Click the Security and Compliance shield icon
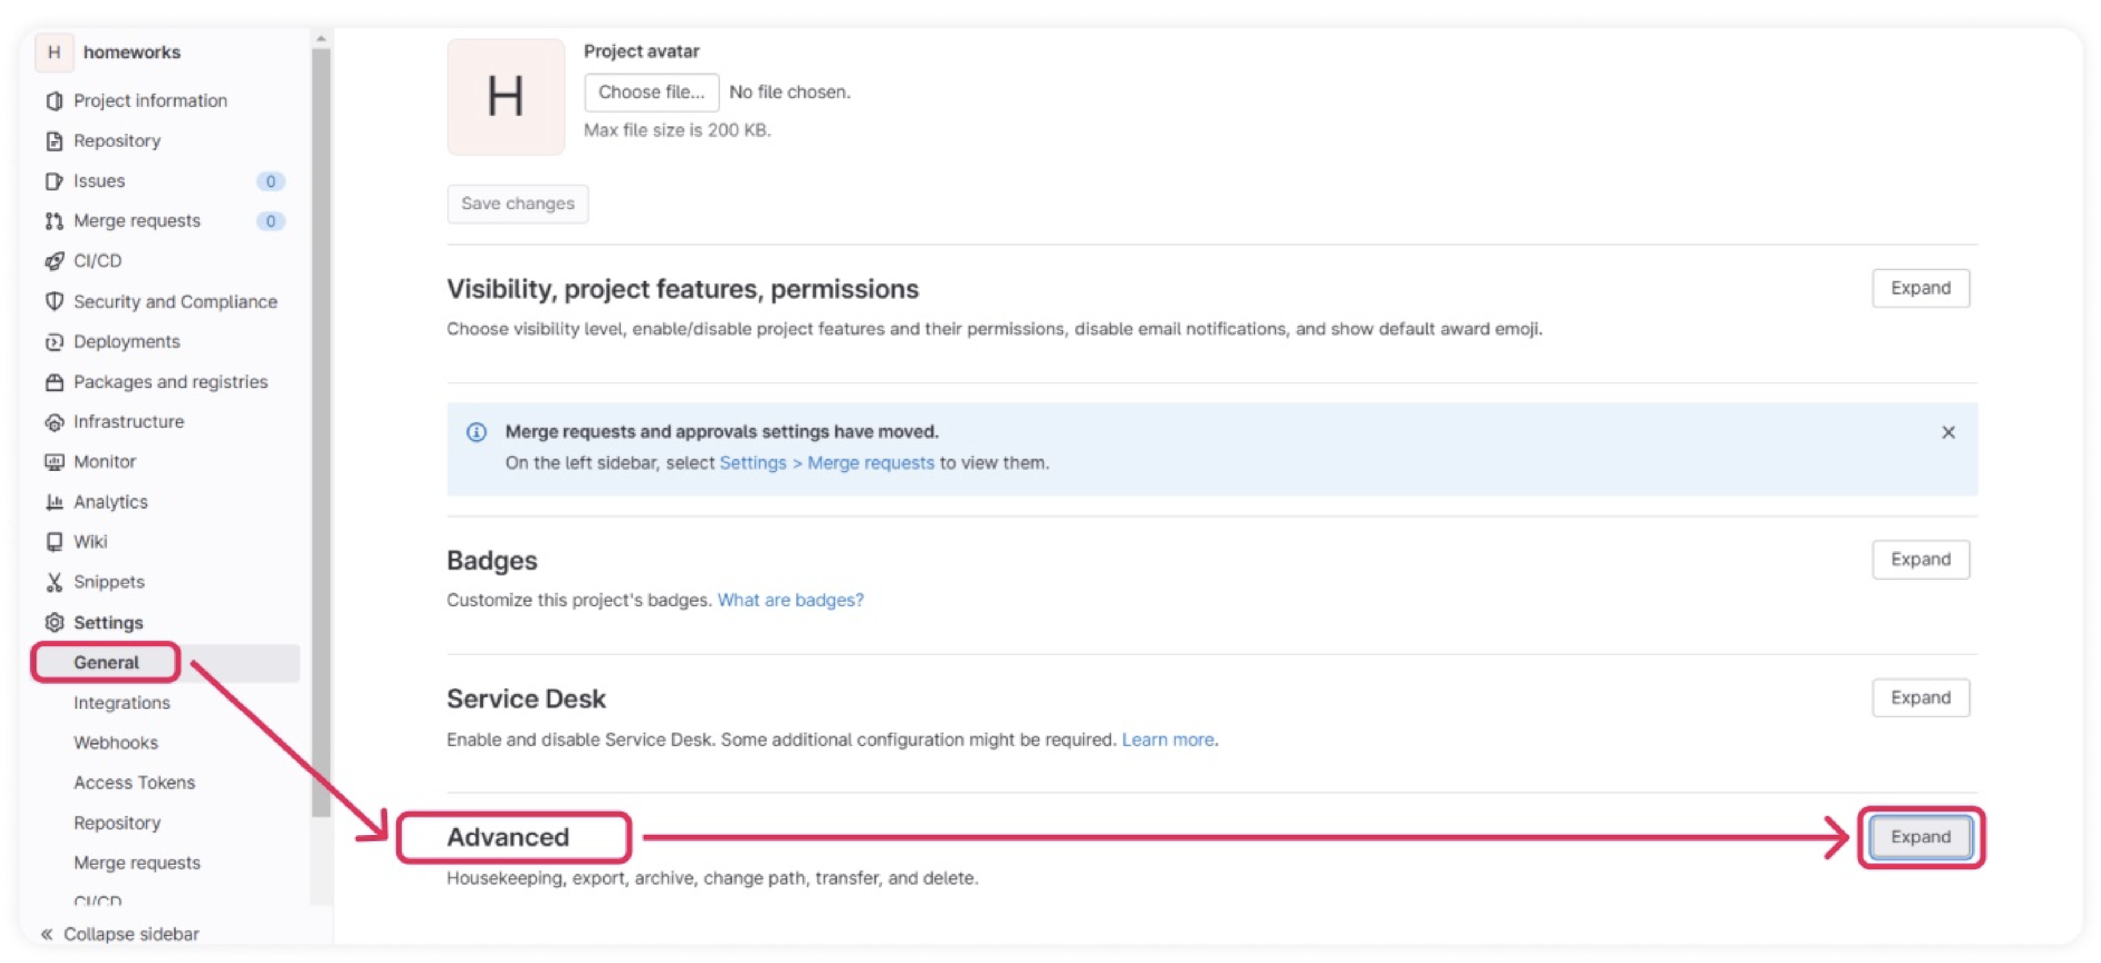 (54, 301)
